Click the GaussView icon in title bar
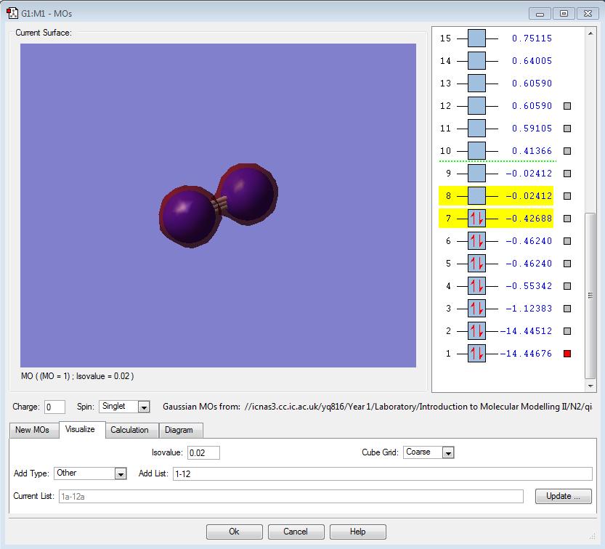Screen dimensions: 605x549 click(x=12, y=13)
